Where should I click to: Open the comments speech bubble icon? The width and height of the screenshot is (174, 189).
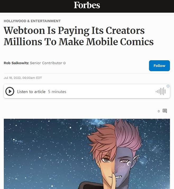coord(165,111)
